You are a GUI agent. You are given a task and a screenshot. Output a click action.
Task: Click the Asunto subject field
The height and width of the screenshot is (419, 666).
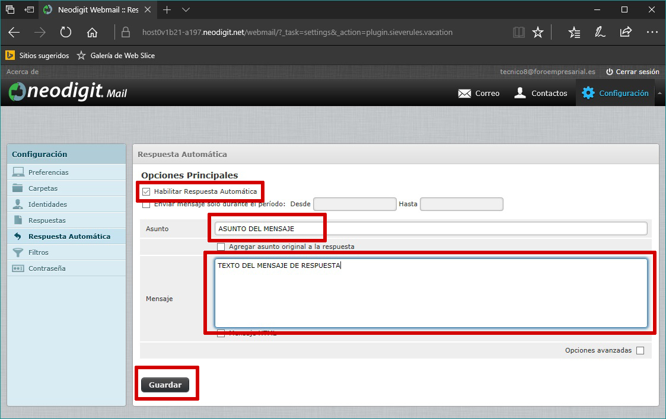pos(431,229)
